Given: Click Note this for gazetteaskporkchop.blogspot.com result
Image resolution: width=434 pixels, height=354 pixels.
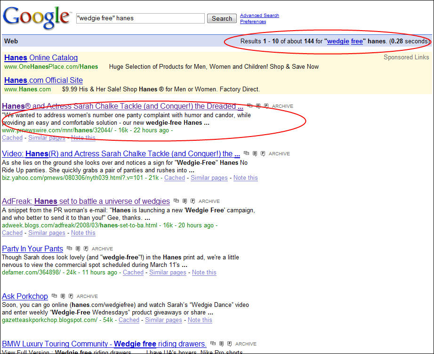Looking at the screenshot, I should (x=200, y=320).
